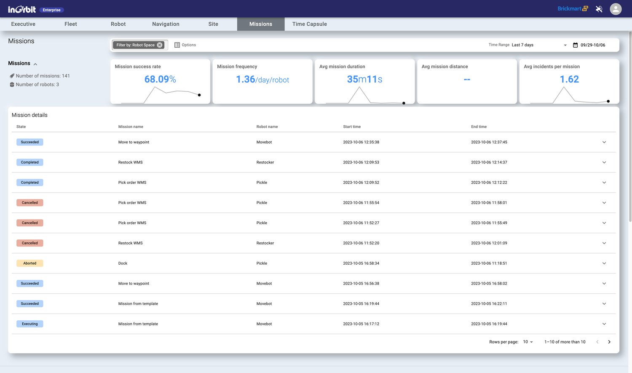
Task: Open the Navigation tab
Action: (166, 24)
